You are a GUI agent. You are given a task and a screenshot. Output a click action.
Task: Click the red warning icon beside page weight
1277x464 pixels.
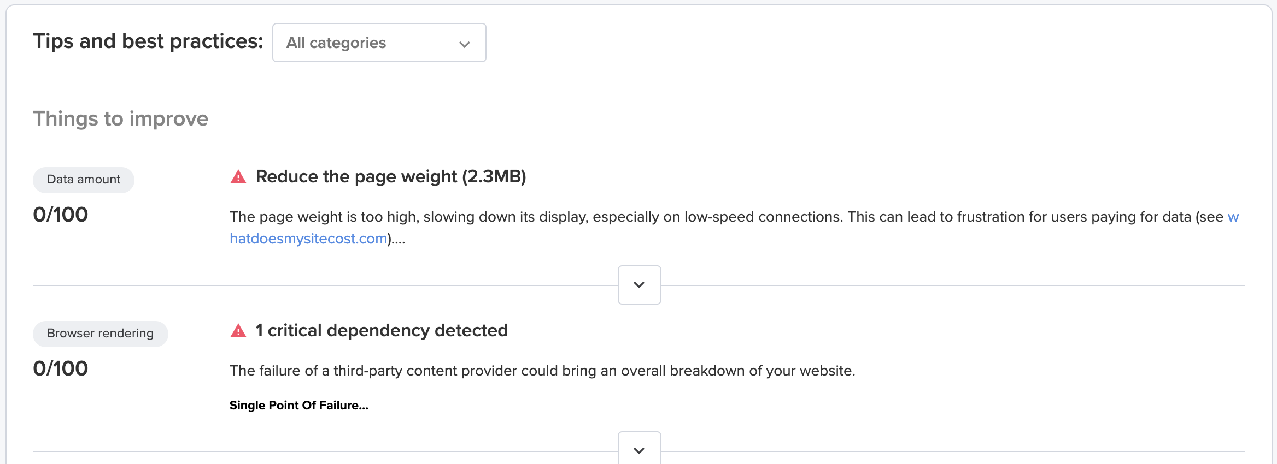point(238,176)
